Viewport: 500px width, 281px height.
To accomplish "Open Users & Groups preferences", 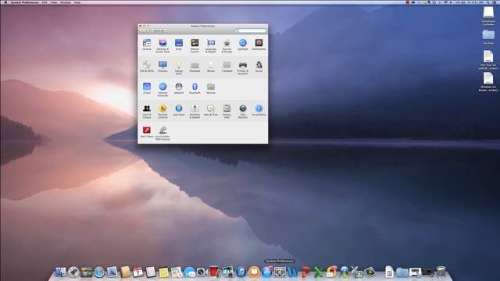I will pyautogui.click(x=147, y=111).
